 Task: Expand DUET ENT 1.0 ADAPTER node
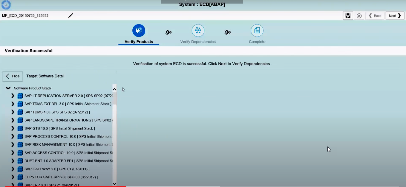coord(13,161)
